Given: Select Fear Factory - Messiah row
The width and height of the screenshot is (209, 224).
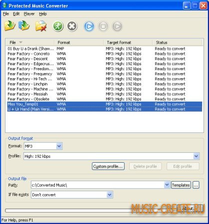Looking at the screenshot, I should [105, 94].
